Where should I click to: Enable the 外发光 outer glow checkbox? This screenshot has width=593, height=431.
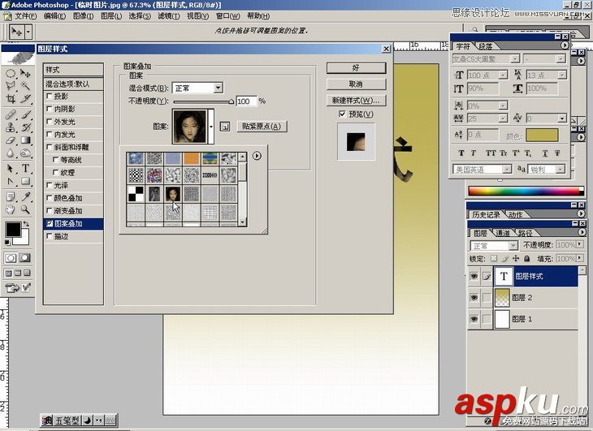pos(50,121)
